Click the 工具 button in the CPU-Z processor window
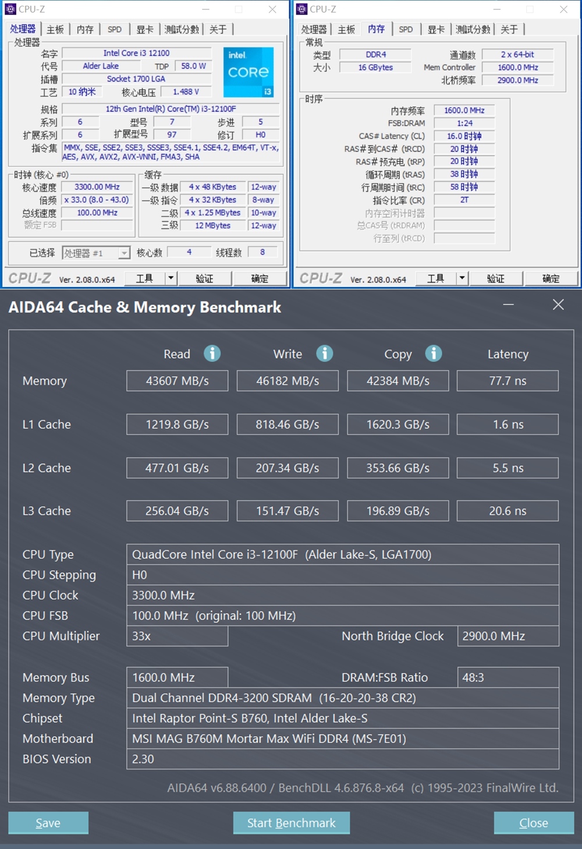The height and width of the screenshot is (849, 582). click(144, 278)
